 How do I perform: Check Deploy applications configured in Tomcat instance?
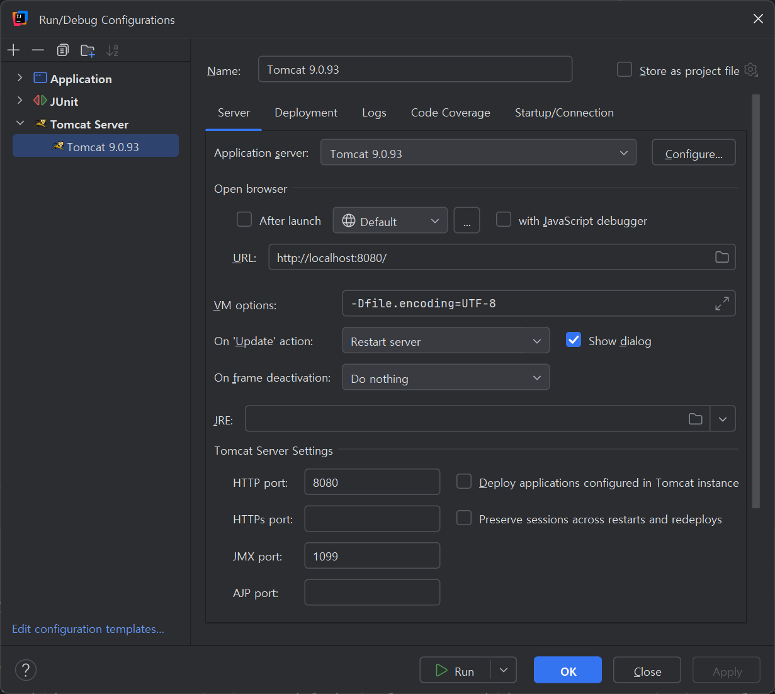click(x=464, y=482)
